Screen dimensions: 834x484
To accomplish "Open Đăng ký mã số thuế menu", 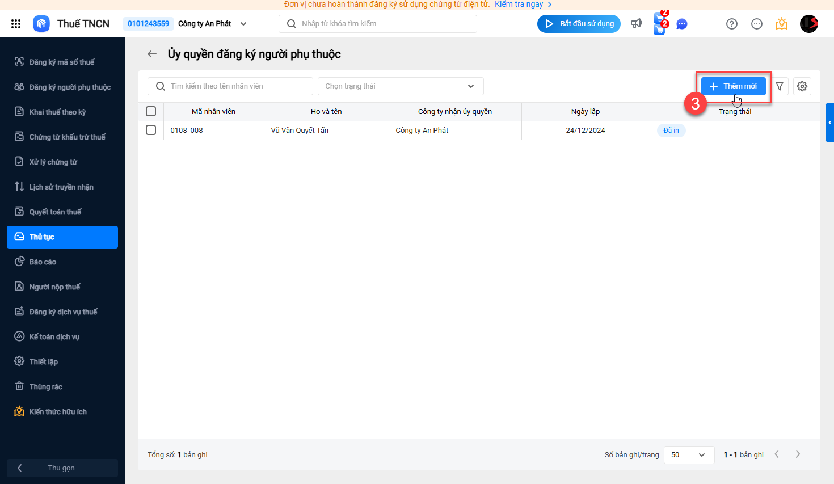I will [x=62, y=62].
